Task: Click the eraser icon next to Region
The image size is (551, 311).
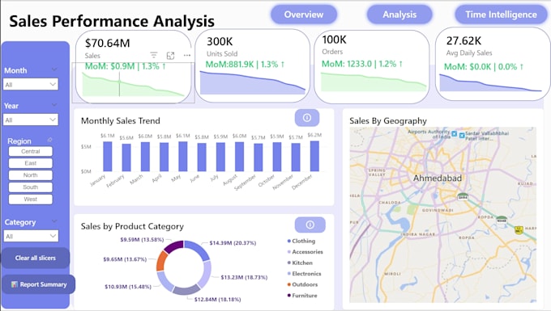Action: click(49, 140)
